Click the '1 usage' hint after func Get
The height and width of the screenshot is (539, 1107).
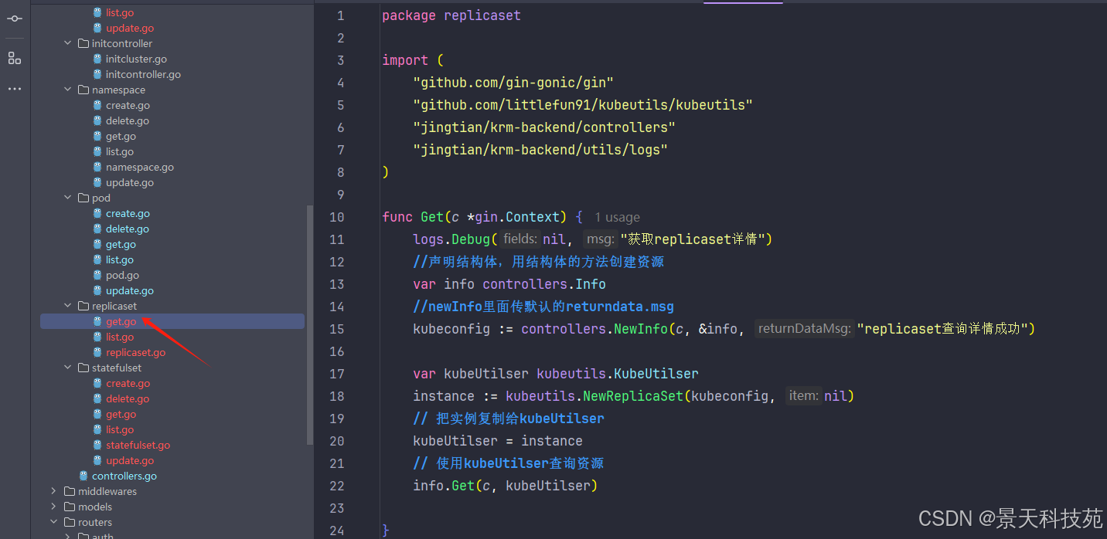[x=617, y=218]
